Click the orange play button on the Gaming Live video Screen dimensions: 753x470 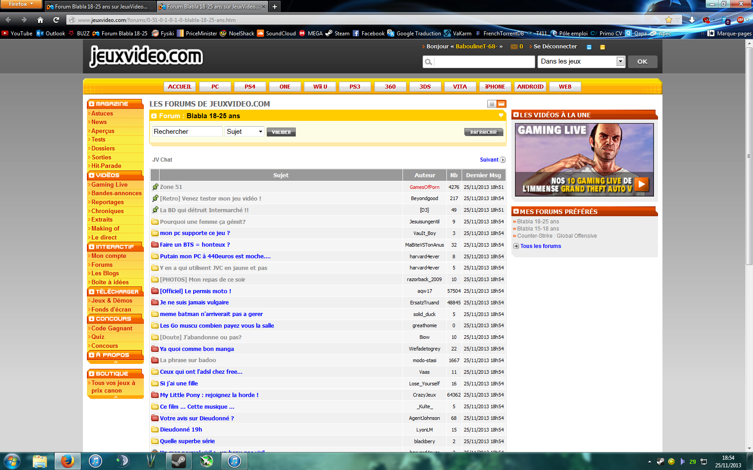point(642,184)
